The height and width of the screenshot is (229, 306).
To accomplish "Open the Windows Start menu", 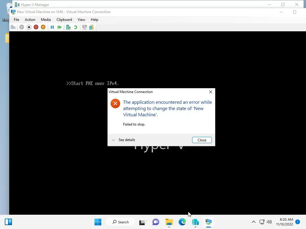I will click(98, 222).
